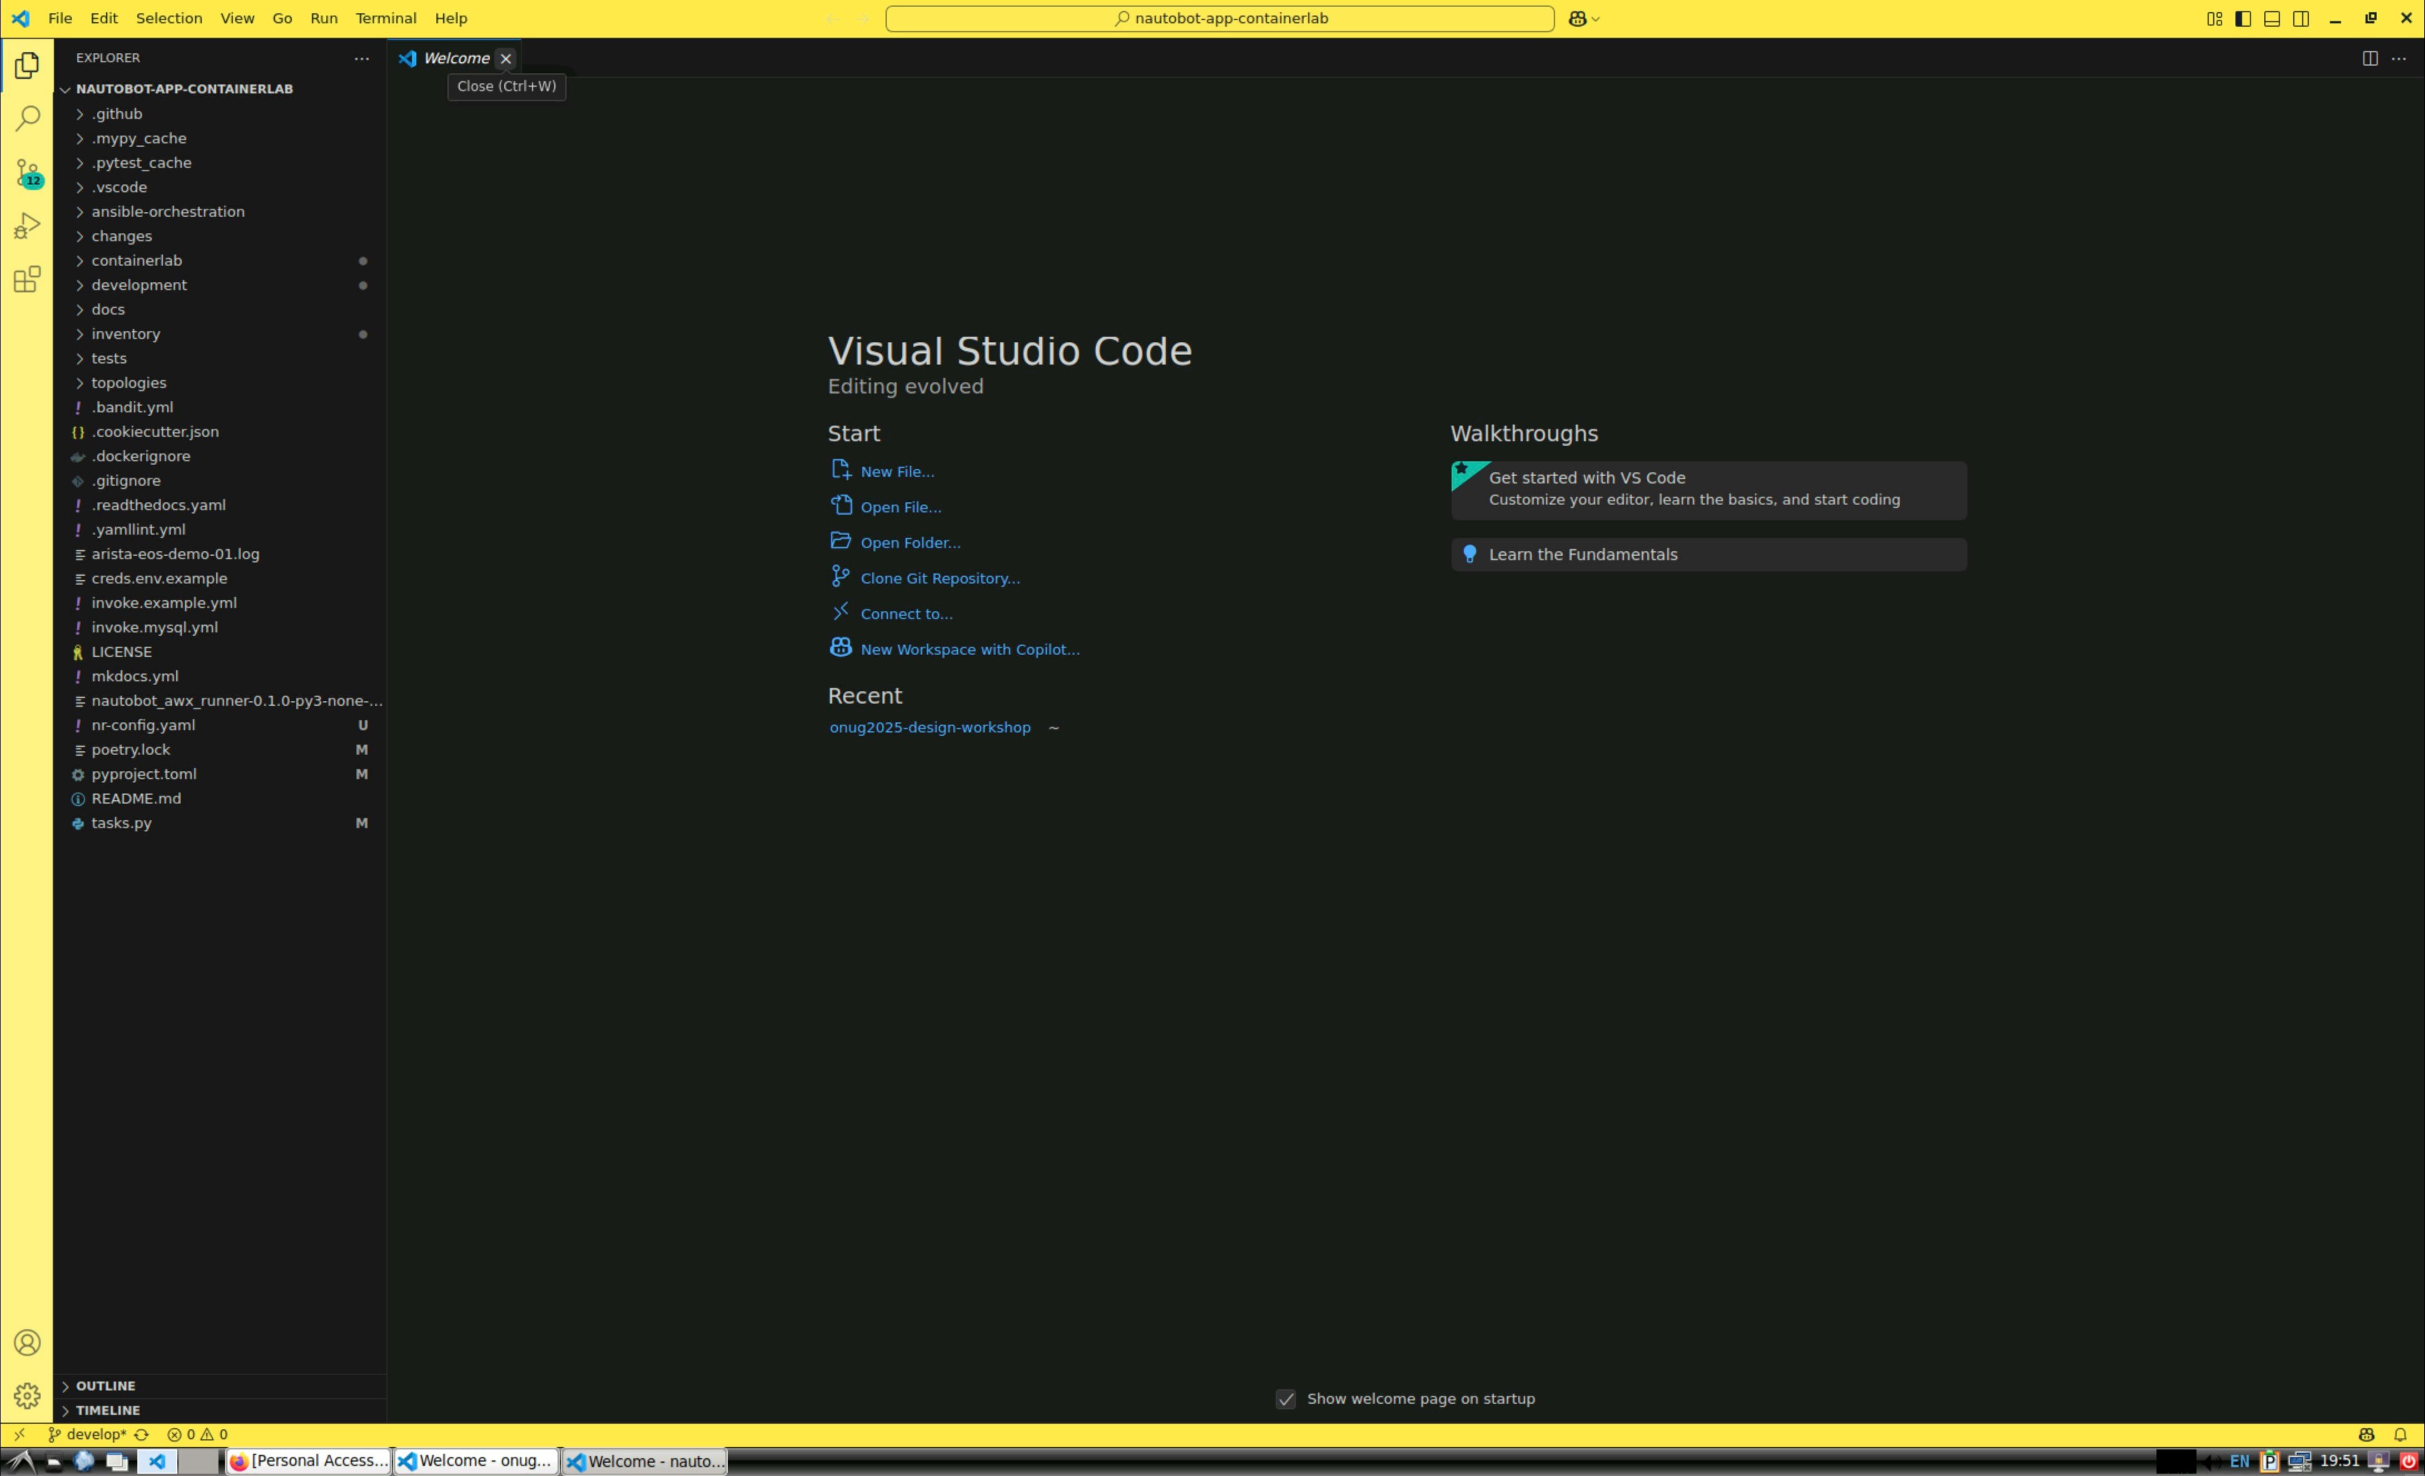Open recent onug2025-design-workshop folder
Viewport: 2425px width, 1476px height.
(929, 727)
